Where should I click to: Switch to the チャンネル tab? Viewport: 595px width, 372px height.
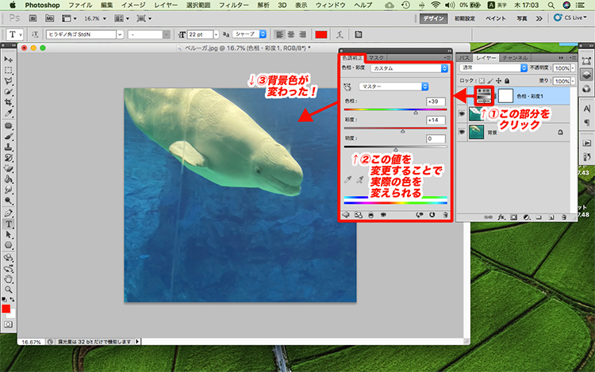tap(516, 58)
